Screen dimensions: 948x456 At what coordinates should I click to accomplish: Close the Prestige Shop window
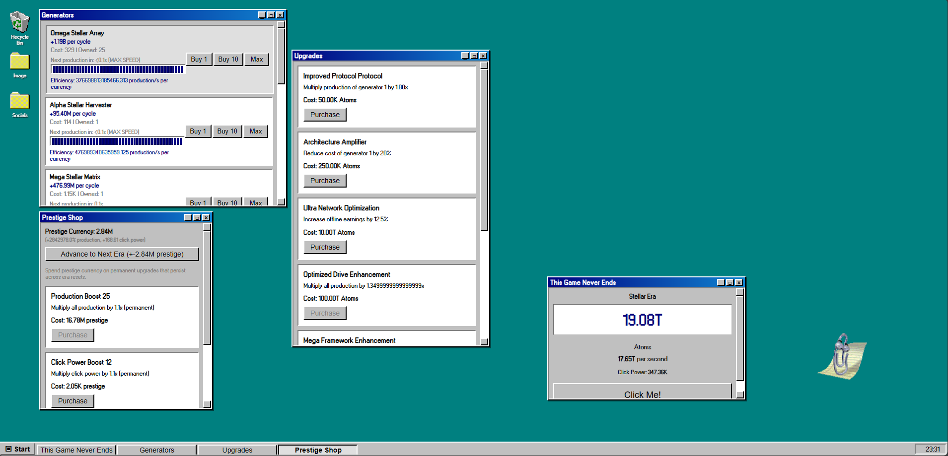click(x=206, y=217)
